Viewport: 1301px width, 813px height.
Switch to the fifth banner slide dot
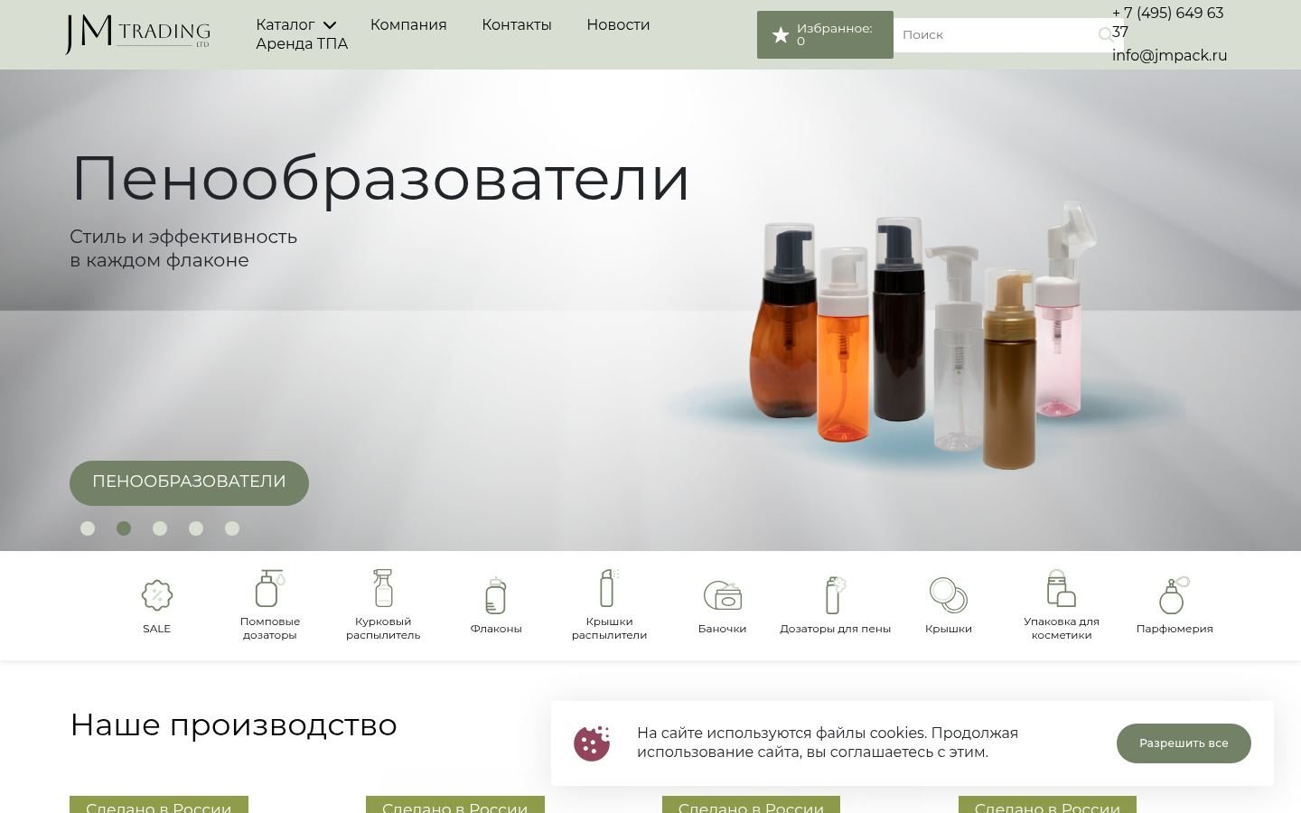[232, 528]
